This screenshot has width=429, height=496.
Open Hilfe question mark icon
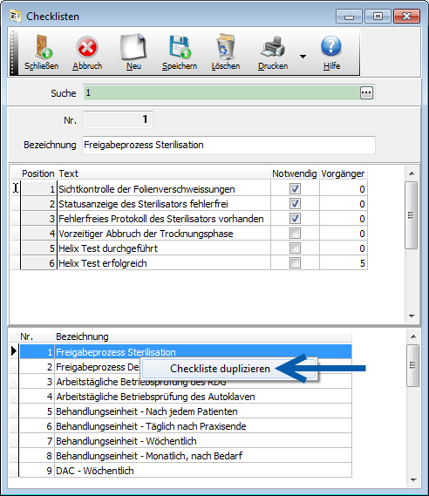coord(331,46)
